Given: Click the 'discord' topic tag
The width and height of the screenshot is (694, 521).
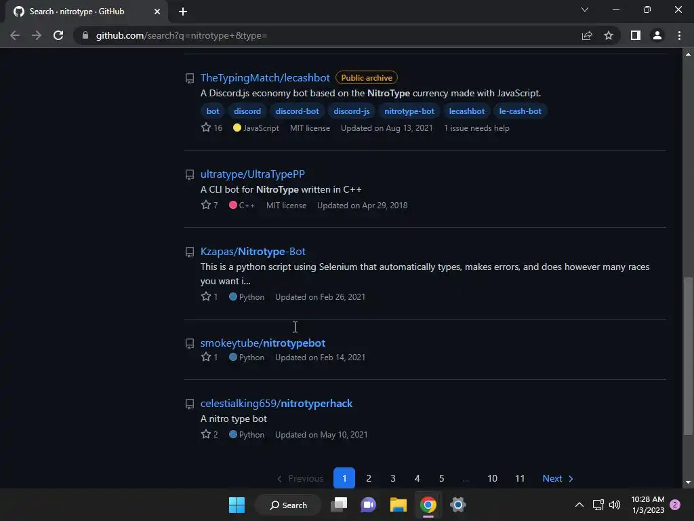Looking at the screenshot, I should click(247, 111).
